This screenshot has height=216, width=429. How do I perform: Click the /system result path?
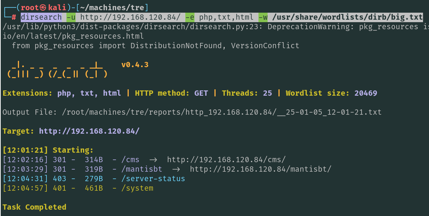click(x=137, y=188)
